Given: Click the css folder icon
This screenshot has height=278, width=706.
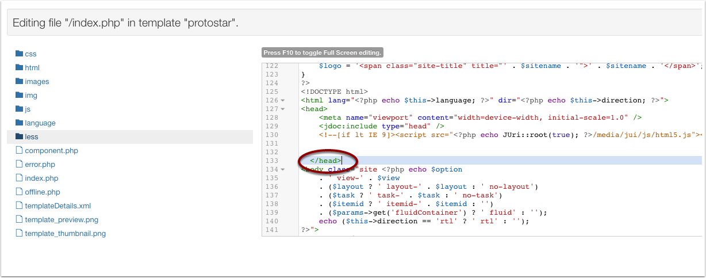Looking at the screenshot, I should [19, 54].
